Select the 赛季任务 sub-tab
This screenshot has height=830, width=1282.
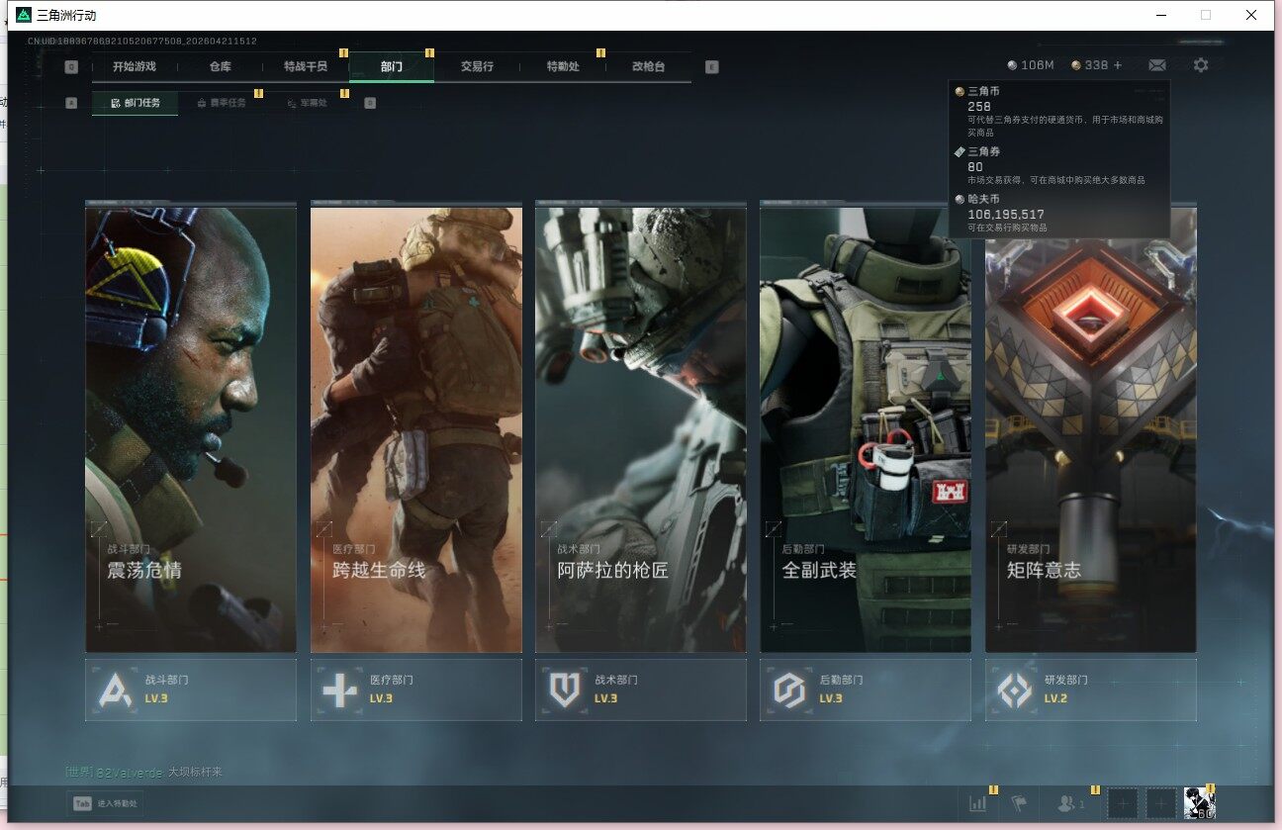click(222, 103)
